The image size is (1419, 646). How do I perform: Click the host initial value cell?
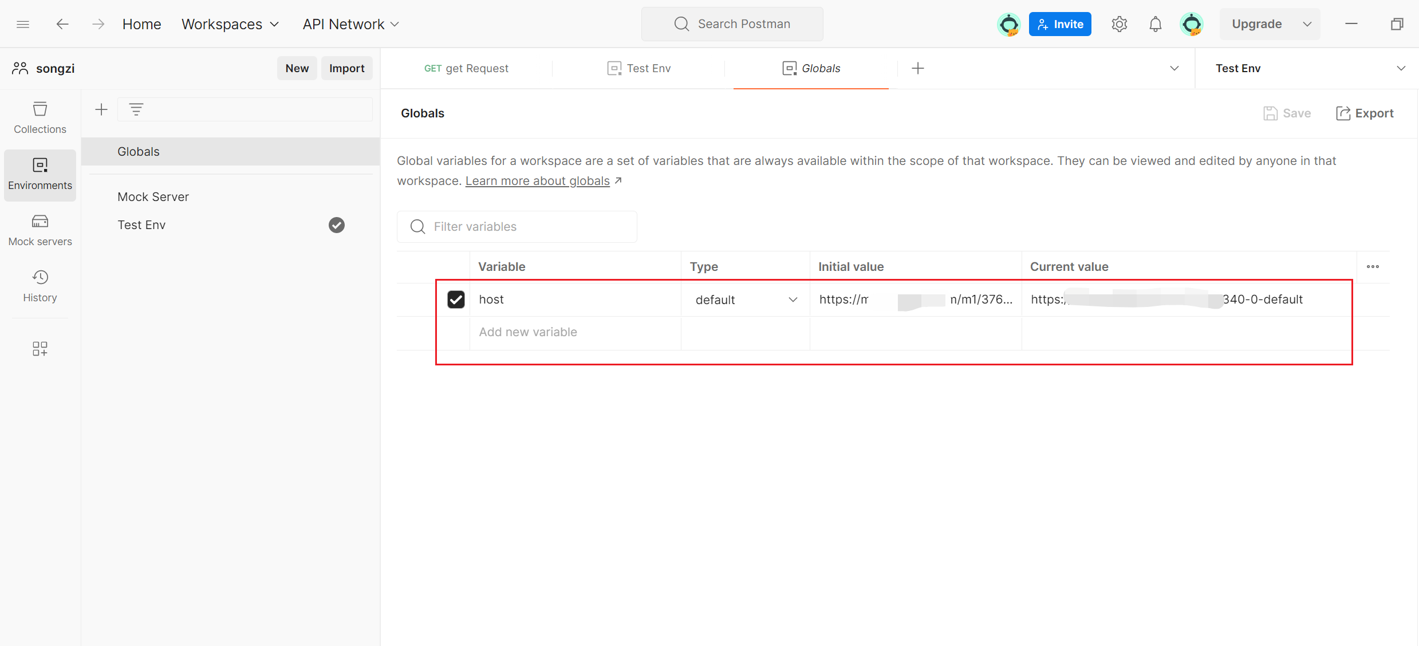point(916,300)
